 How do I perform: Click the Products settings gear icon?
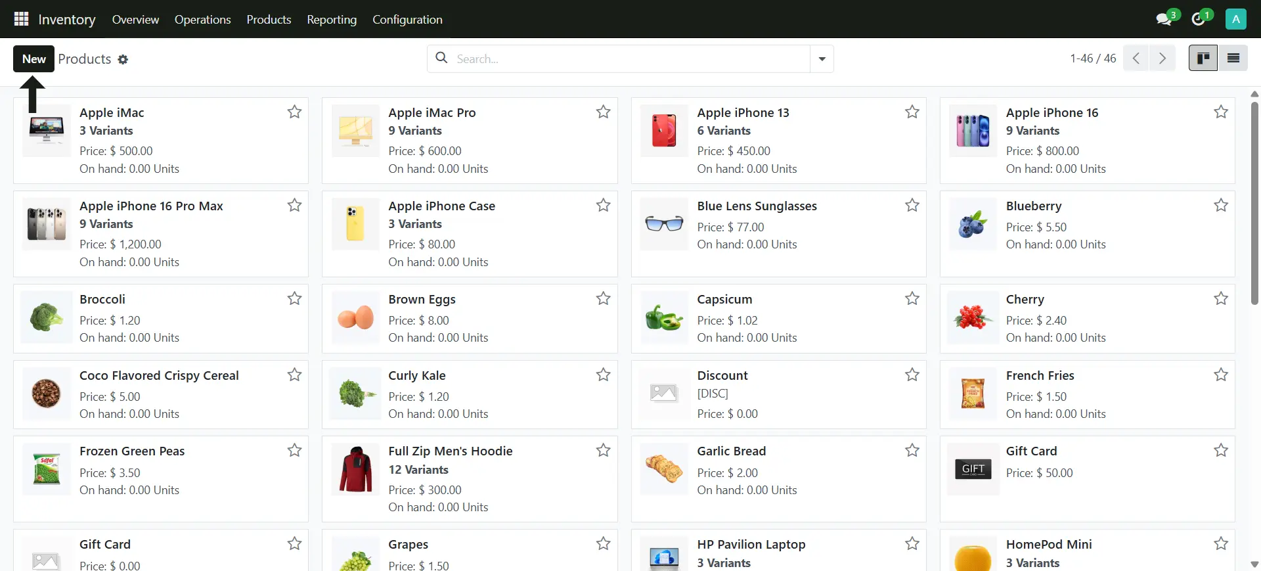(123, 60)
